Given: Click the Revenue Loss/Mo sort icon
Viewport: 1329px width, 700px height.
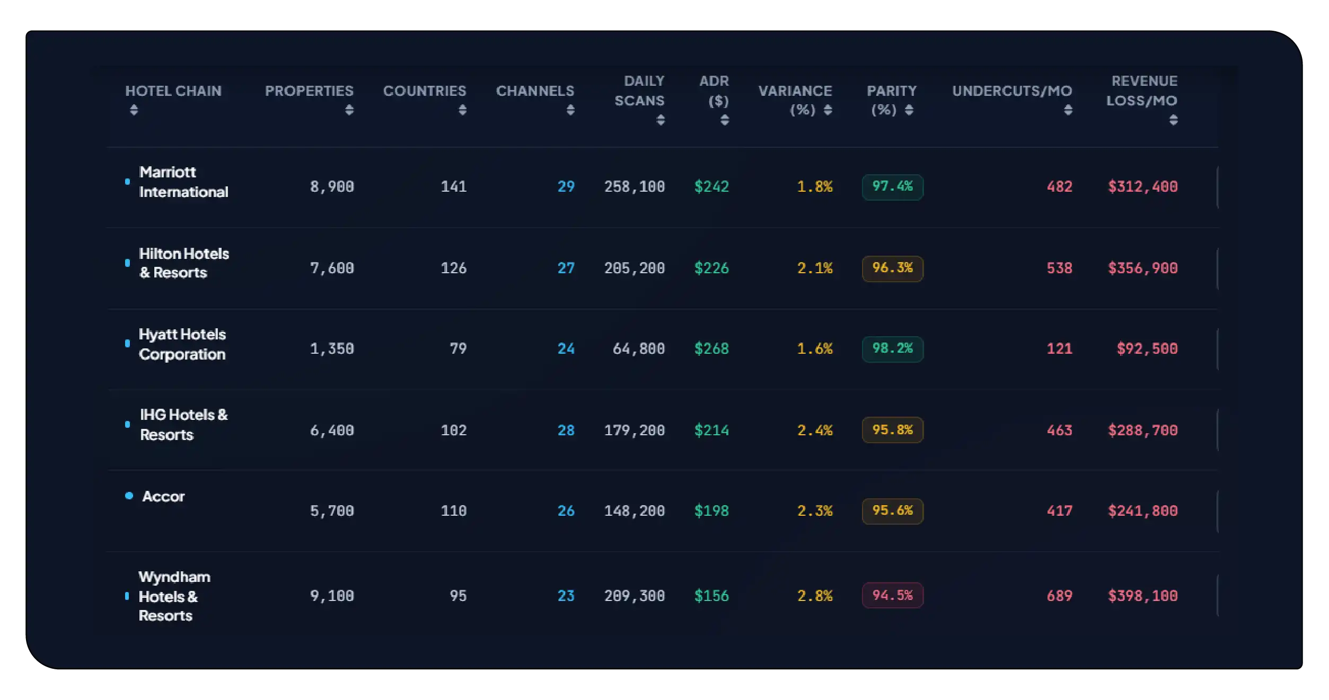Looking at the screenshot, I should click(1174, 120).
